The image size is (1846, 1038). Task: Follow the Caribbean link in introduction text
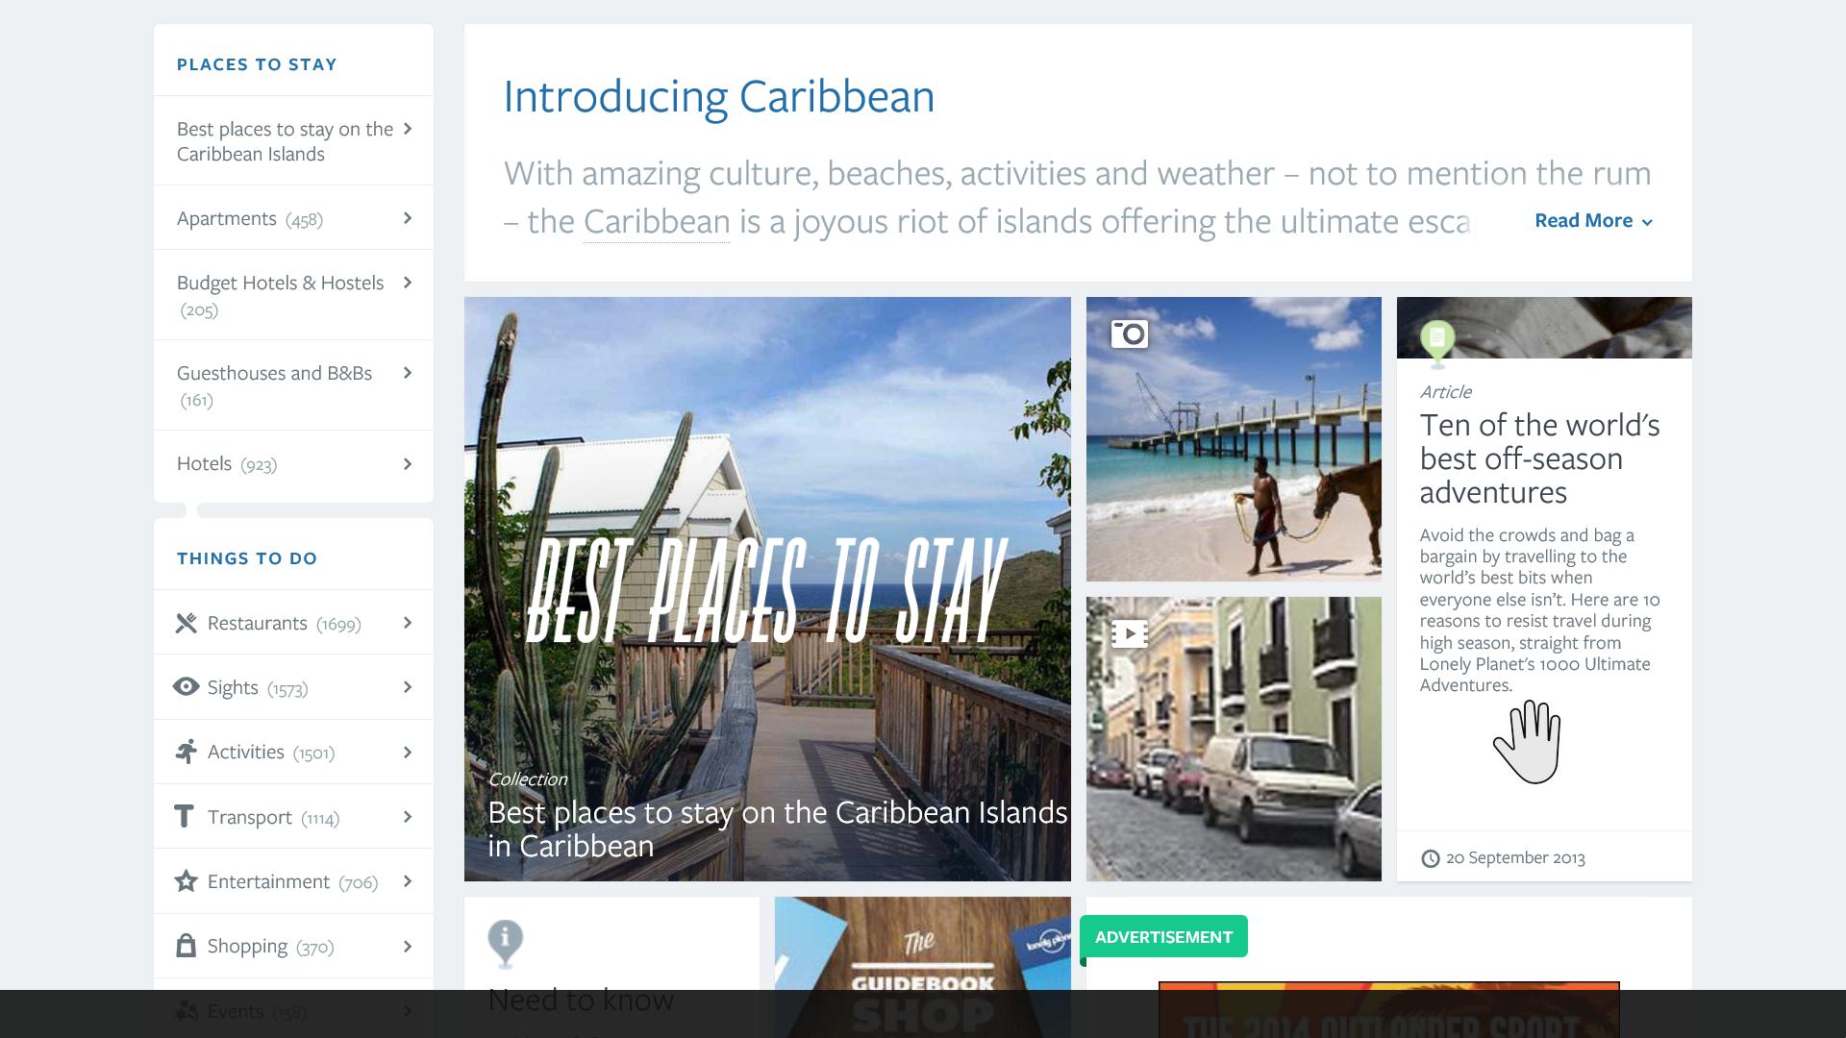(x=657, y=222)
